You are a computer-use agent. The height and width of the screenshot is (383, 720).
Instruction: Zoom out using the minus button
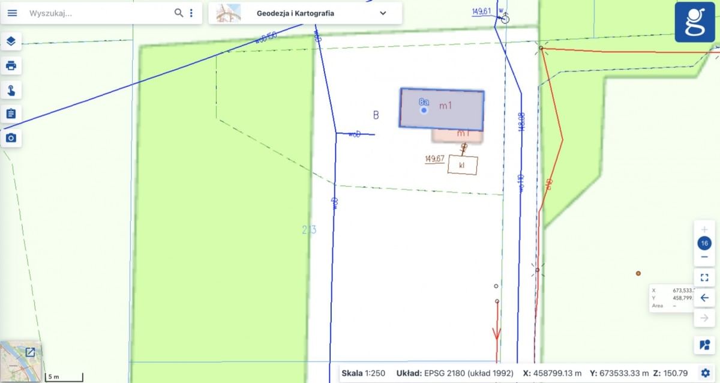[x=704, y=257]
